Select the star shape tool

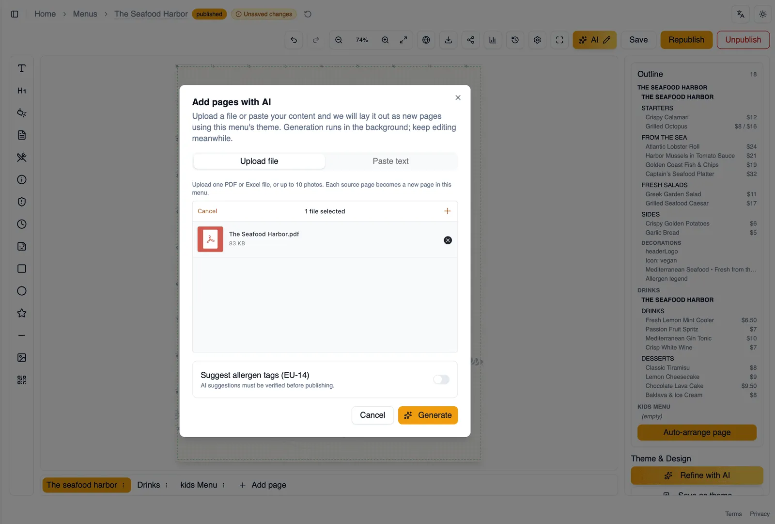[x=22, y=313]
